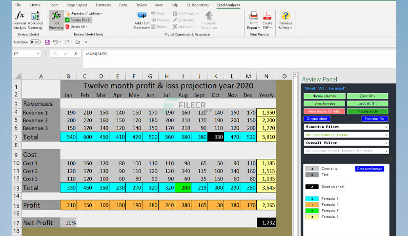Click the Last Cell: N17 button
Viewport: 408px width, 236px height.
point(367,103)
